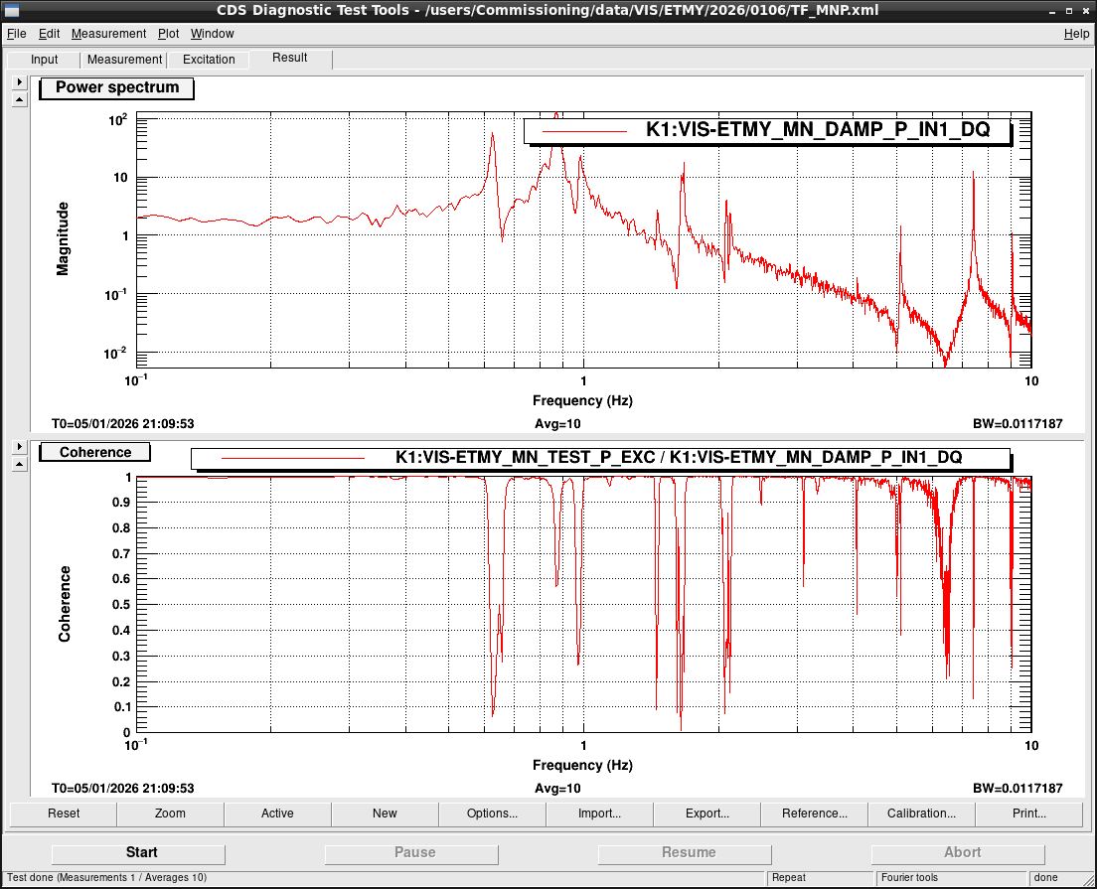Switch to the Excitation tab
The image size is (1097, 889).
pos(209,60)
